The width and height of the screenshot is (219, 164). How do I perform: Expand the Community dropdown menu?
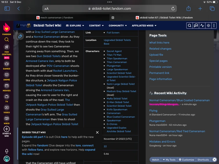coord(118,25)
